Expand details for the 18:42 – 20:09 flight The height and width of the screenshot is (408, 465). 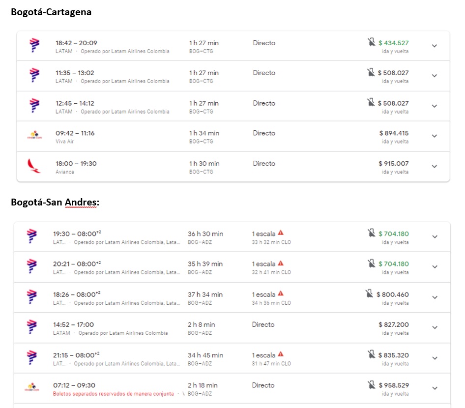(434, 46)
